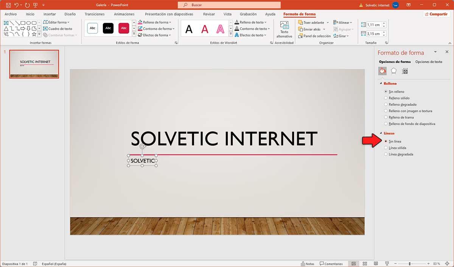
Task: Apply the red WordArt A style
Action: [x=205, y=29]
